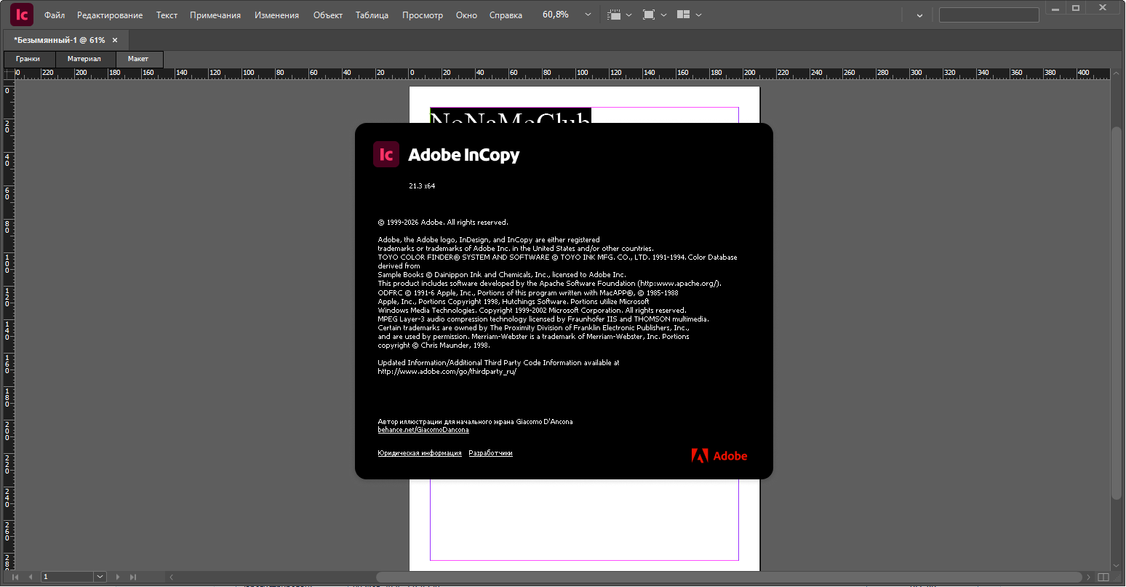This screenshot has height=587, width=1126.
Task: Open the Изменения menu
Action: tap(276, 15)
